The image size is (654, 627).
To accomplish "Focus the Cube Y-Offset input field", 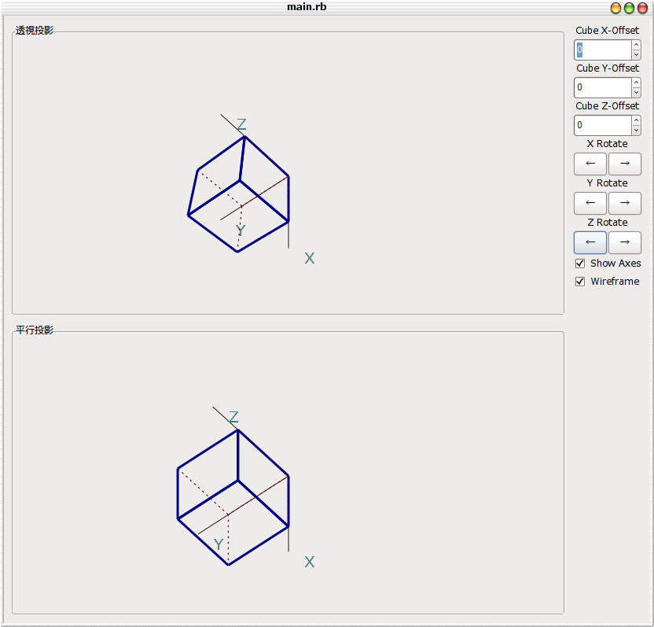I will [603, 87].
